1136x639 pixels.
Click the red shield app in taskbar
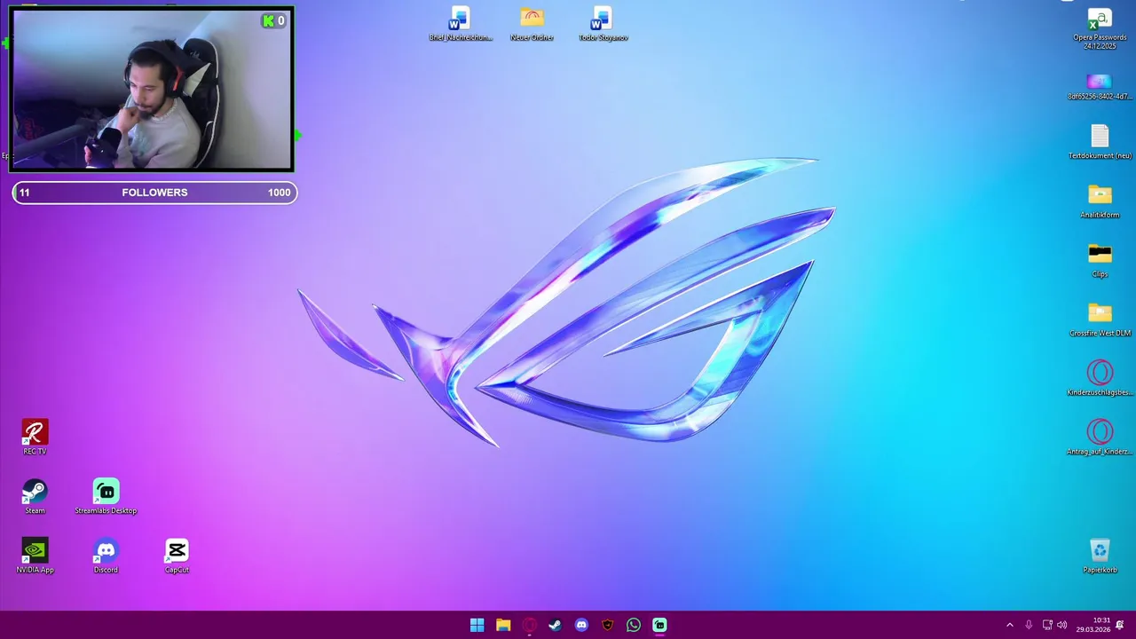pos(607,625)
